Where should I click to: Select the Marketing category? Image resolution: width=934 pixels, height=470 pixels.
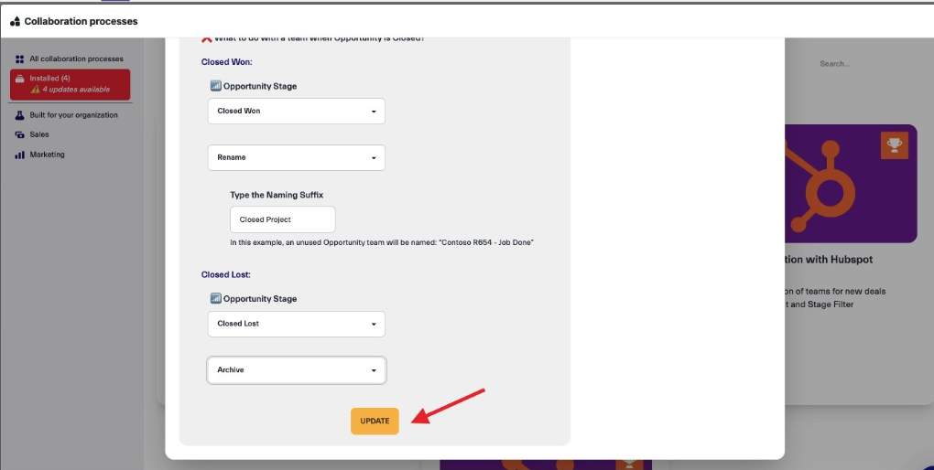click(x=48, y=155)
